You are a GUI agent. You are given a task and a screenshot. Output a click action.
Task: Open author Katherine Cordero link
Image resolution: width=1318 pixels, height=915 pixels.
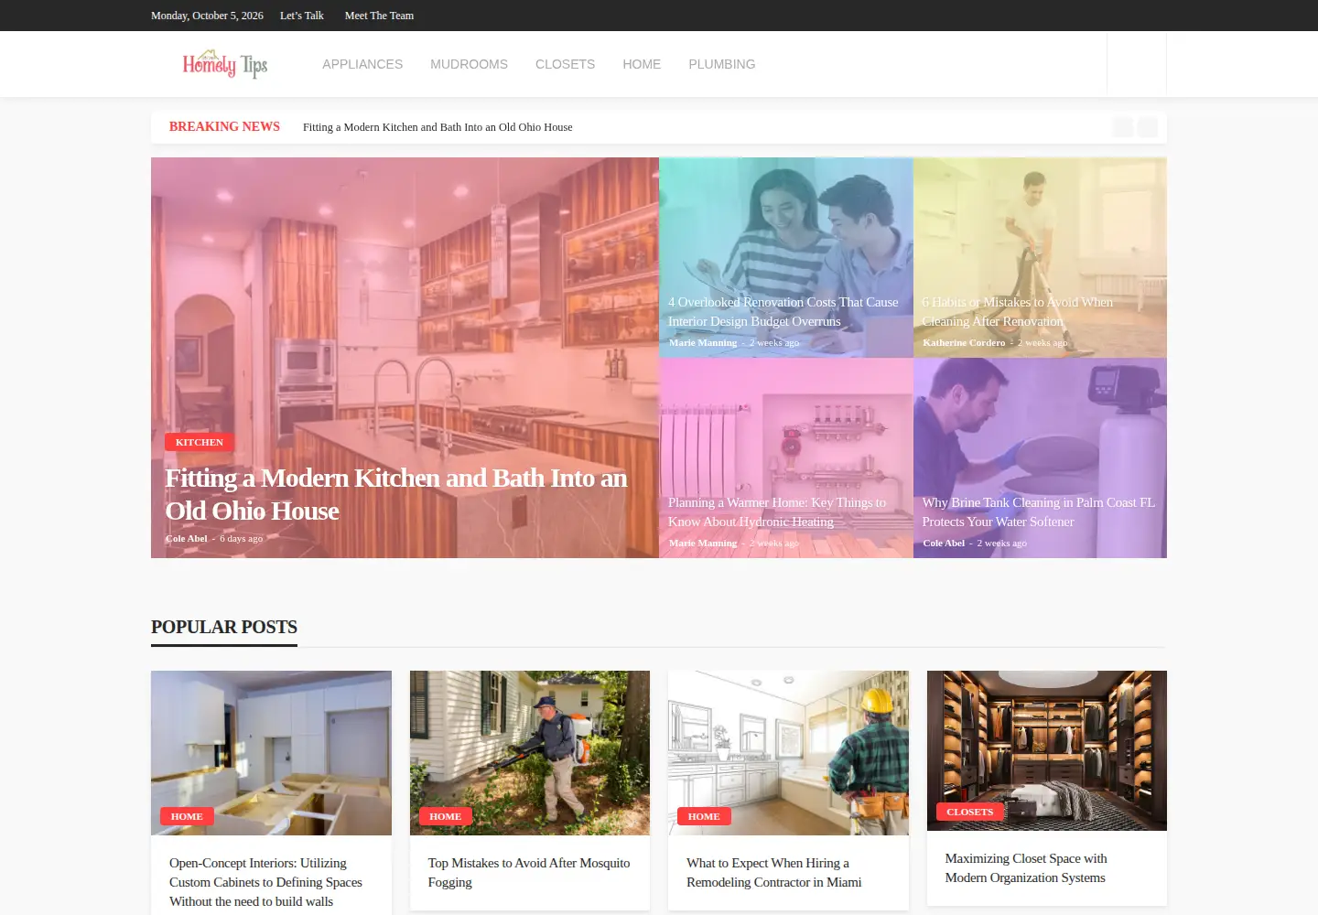click(964, 342)
